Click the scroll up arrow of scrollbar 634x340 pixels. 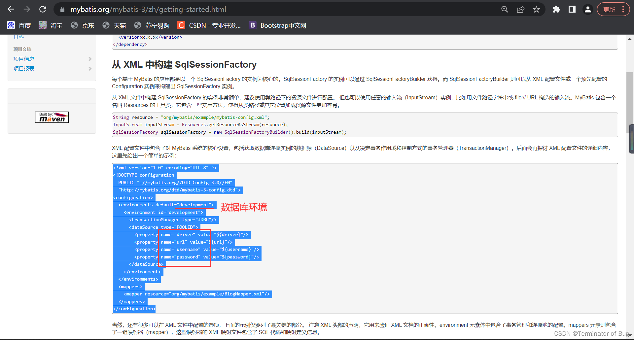(x=630, y=39)
